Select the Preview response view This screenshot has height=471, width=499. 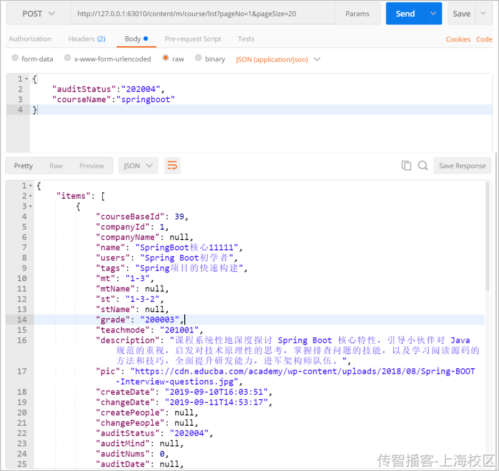click(92, 166)
